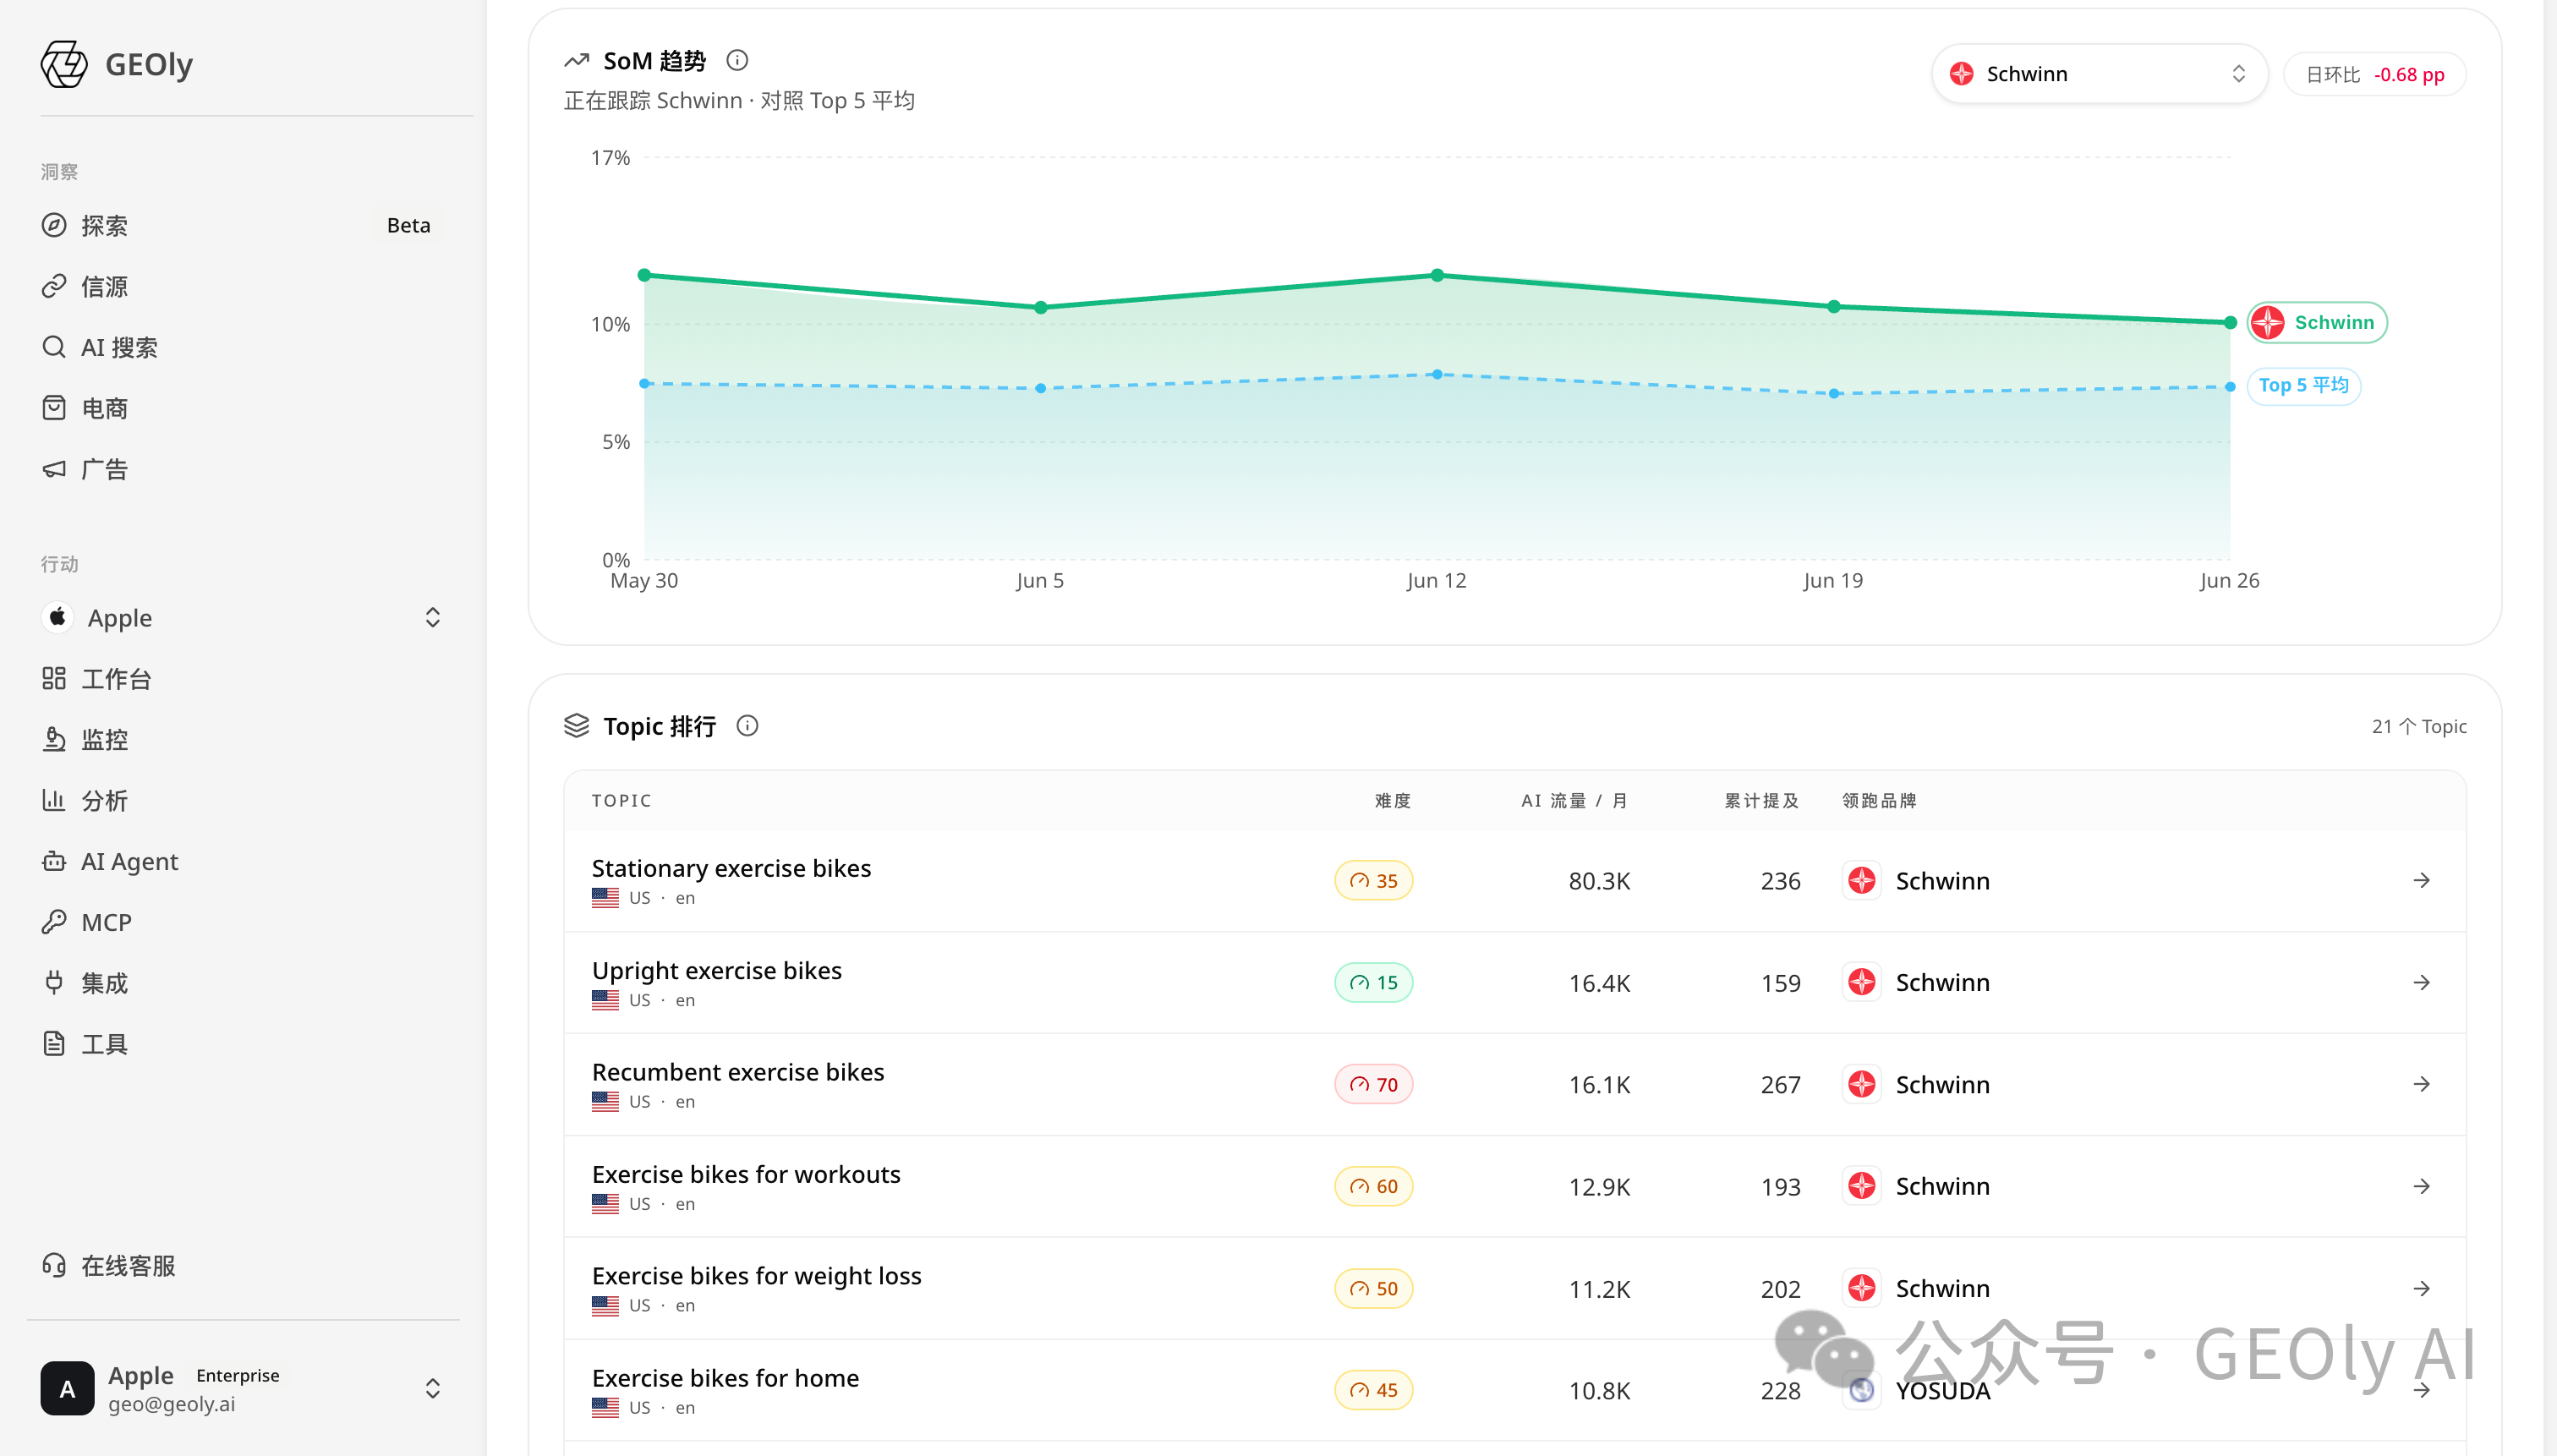Click the difficulty 15 badge
Viewport: 2557px width, 1456px height.
pyautogui.click(x=1373, y=983)
